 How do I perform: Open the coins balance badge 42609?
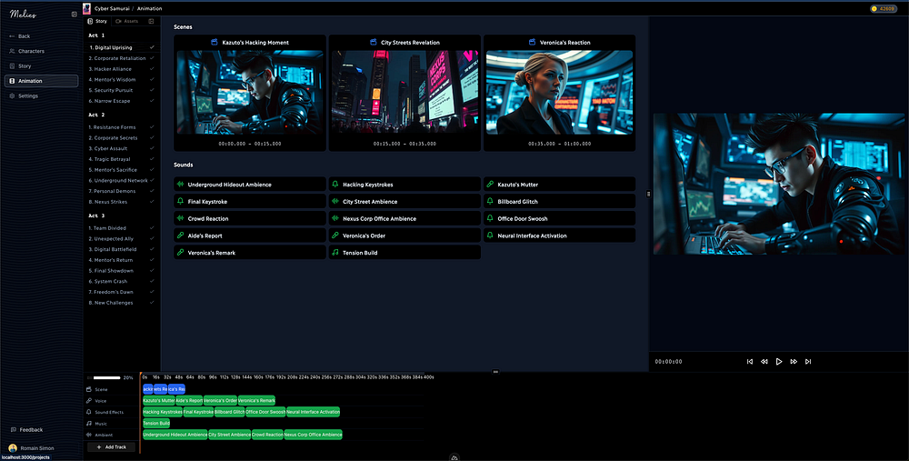pos(884,9)
